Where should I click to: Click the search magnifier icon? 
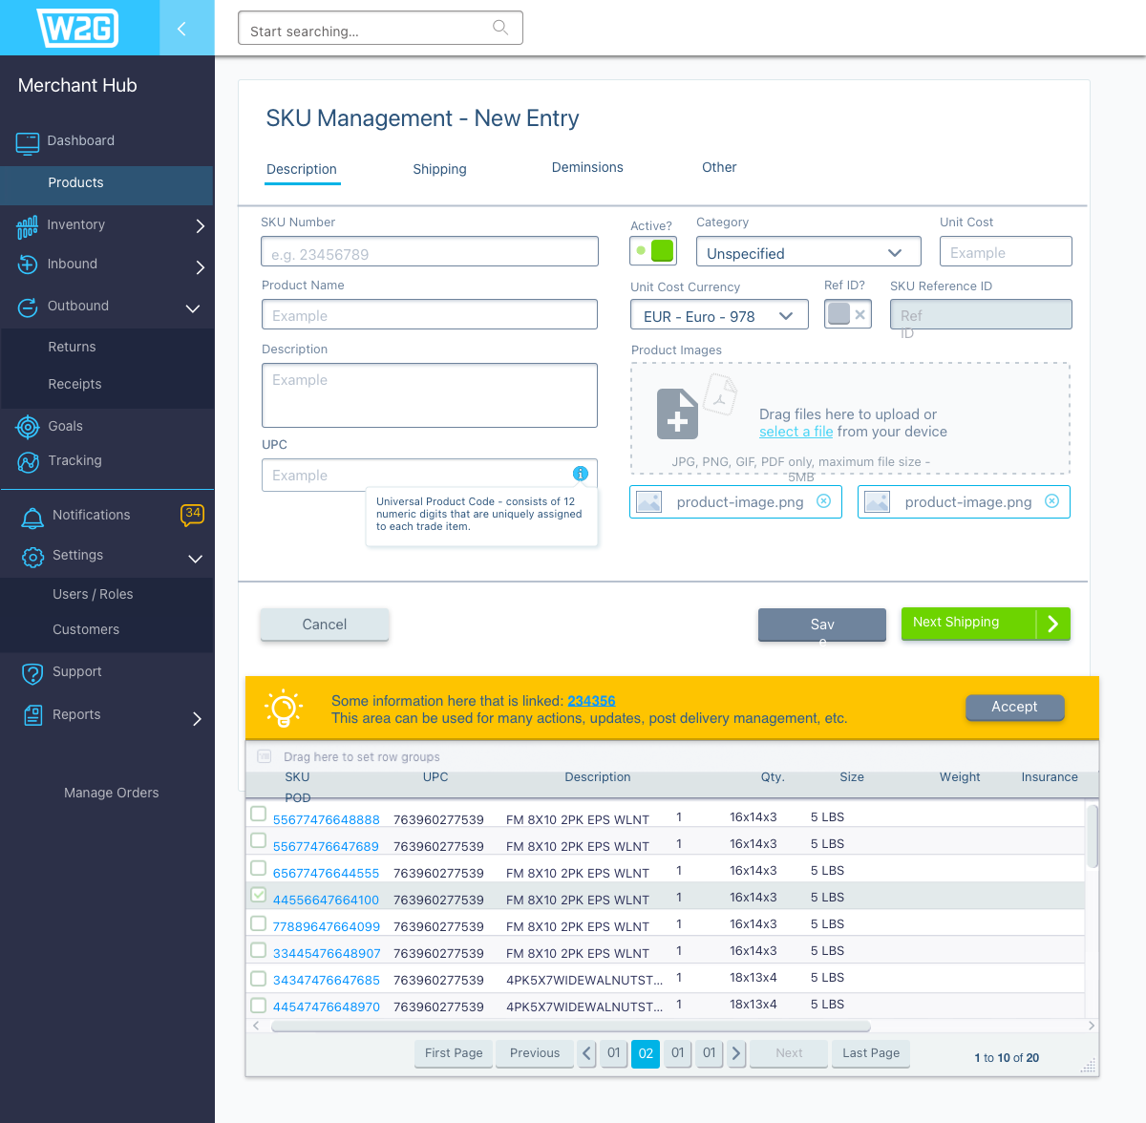pos(499,28)
